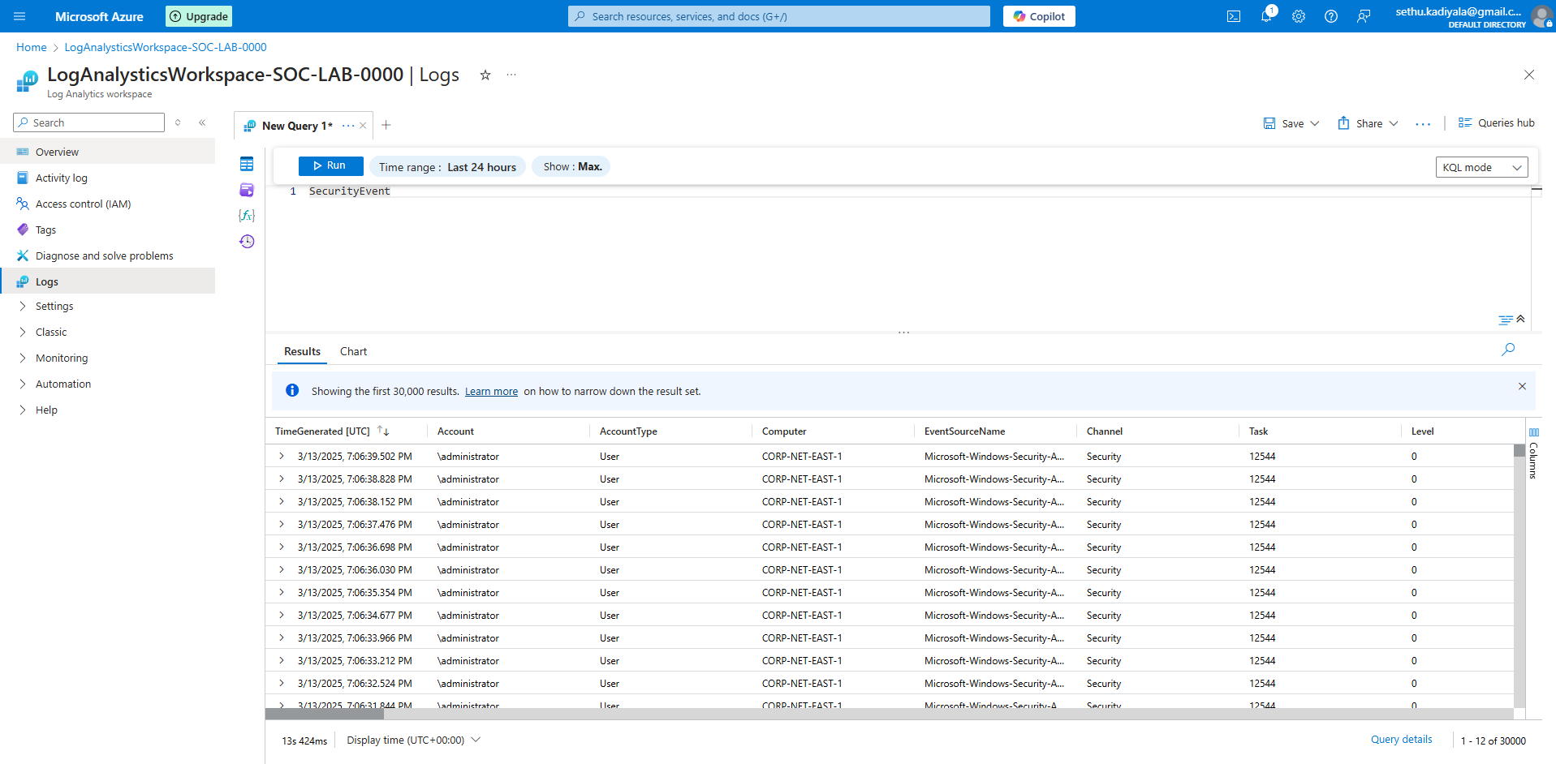
Task: Select Logs in left menu
Action: click(107, 281)
